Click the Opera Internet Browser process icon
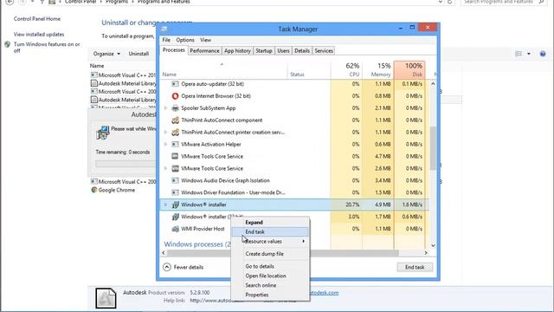 tap(175, 96)
